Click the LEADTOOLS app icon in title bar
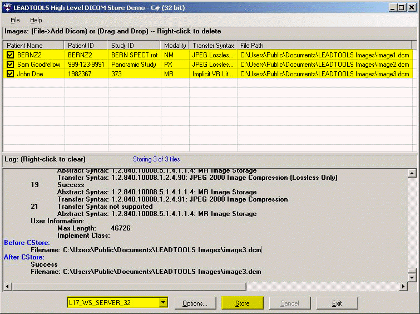Image resolution: width=420 pixels, height=314 pixels. click(x=7, y=7)
